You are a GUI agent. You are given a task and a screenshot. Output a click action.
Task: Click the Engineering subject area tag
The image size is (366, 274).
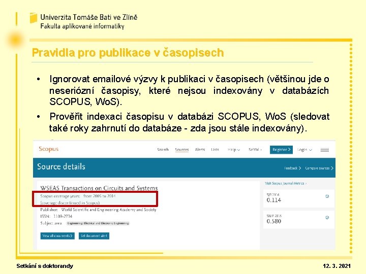(98, 223)
